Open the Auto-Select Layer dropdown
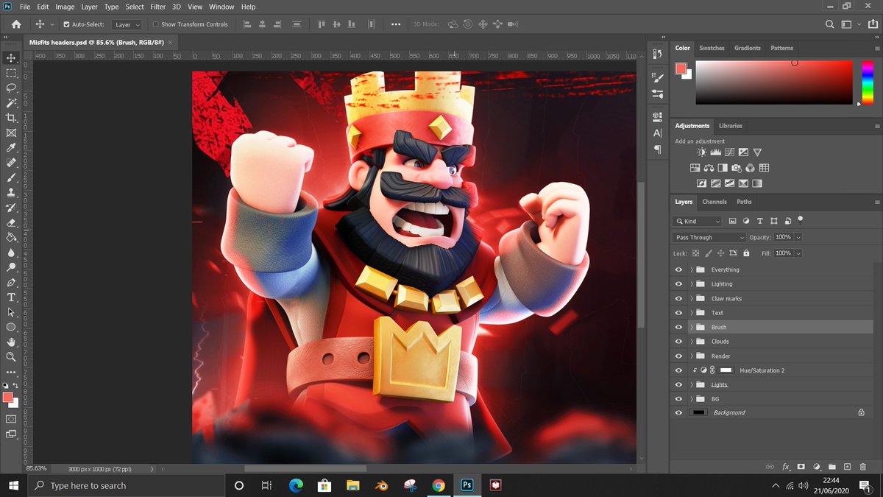This screenshot has height=497, width=883. click(127, 24)
